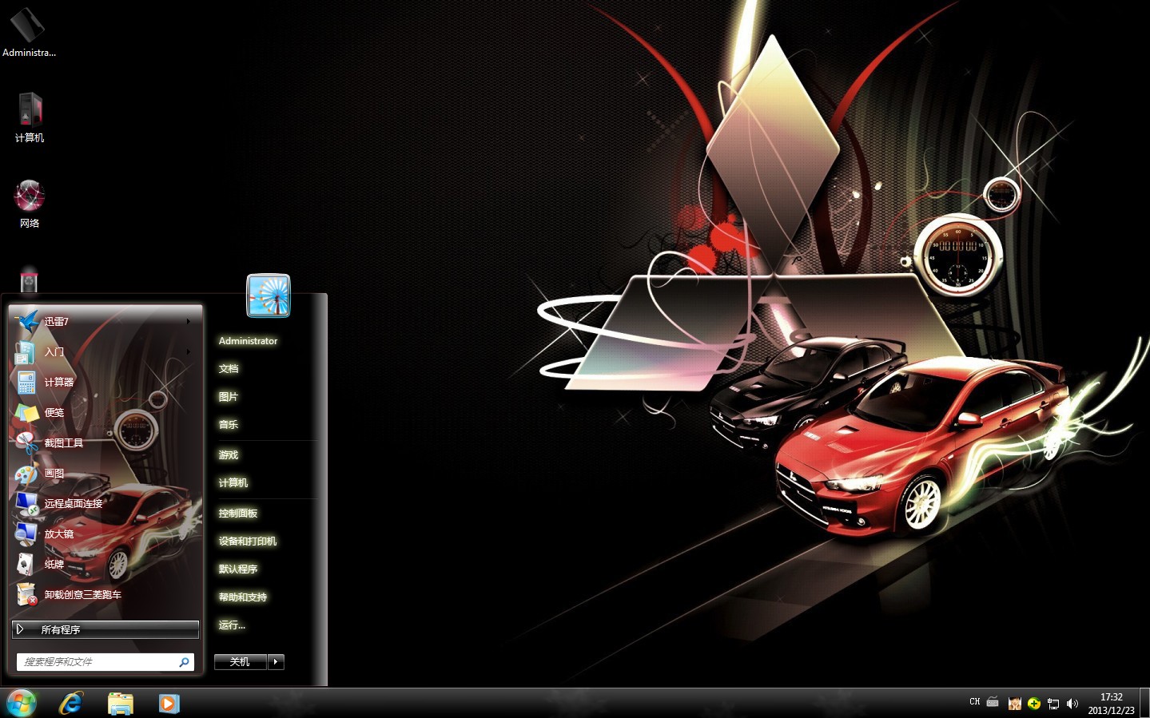Open the Administrator desktop icon
1150x718 pixels.
(x=29, y=32)
